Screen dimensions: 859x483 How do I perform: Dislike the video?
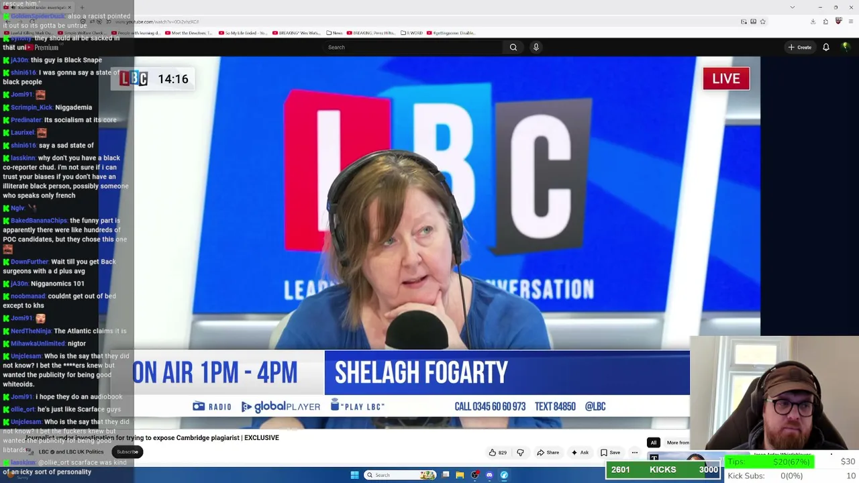(520, 453)
